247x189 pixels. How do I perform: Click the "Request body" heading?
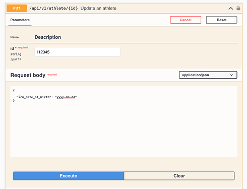[28, 75]
